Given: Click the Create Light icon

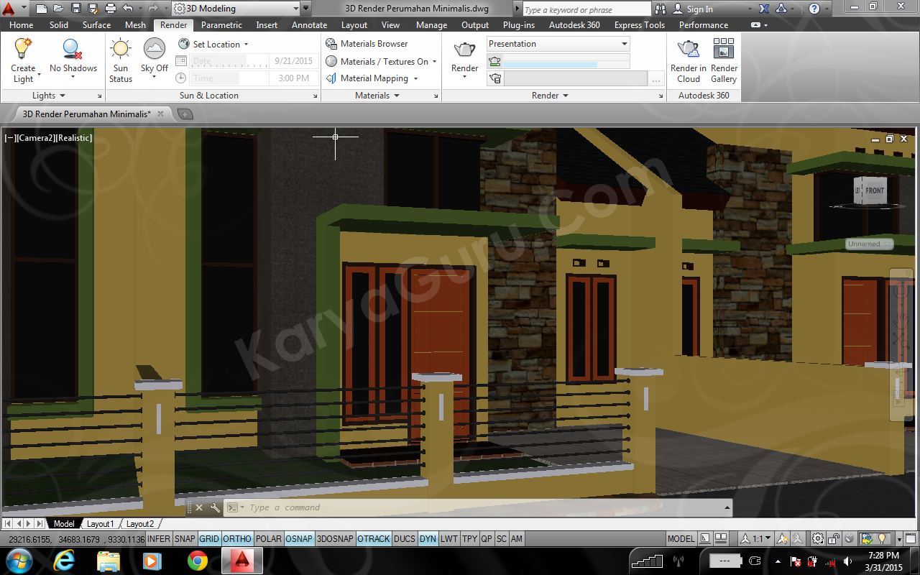Looking at the screenshot, I should [23, 50].
